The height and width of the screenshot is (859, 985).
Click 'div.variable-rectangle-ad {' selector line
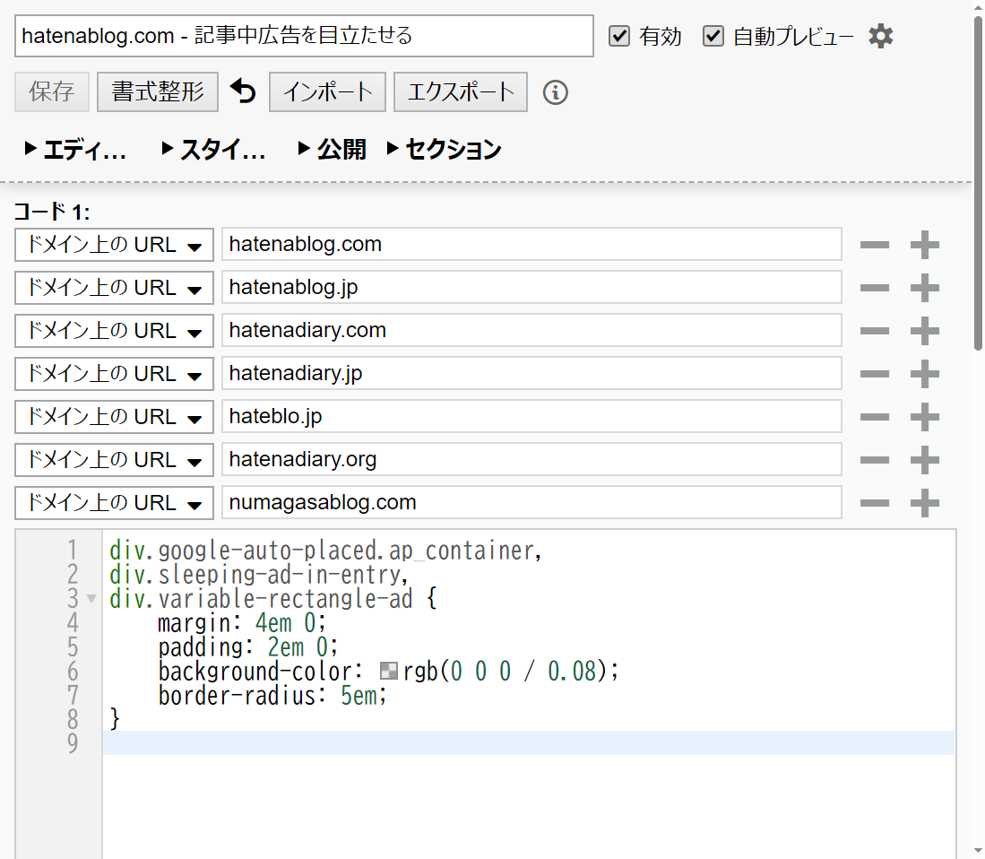click(x=272, y=599)
